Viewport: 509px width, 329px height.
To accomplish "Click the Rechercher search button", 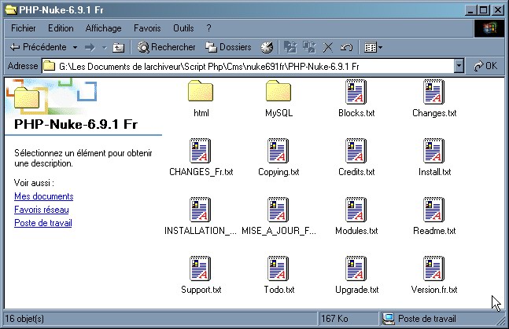I will pyautogui.click(x=166, y=47).
